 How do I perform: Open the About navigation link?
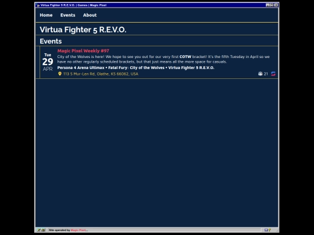[x=90, y=15]
